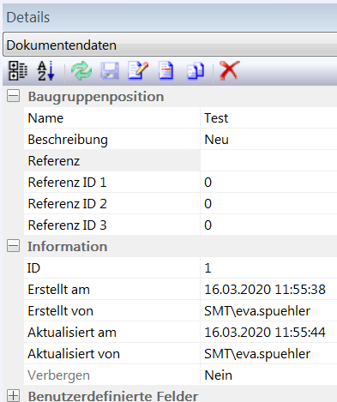This screenshot has height=402, width=337.
Task: Collapse the Information section
Action: (13, 246)
